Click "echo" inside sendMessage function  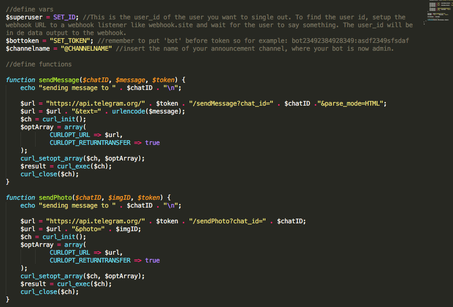(28, 88)
